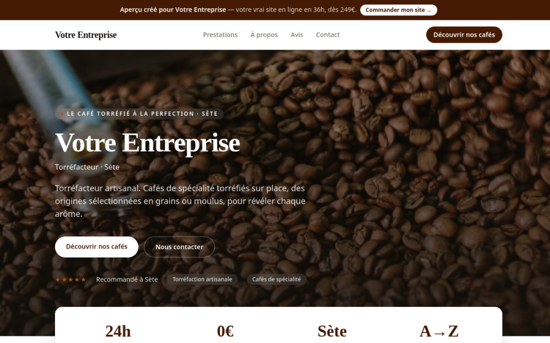The height and width of the screenshot is (343, 550).
Task: Click the 'Cafés de spécialité' tag
Action: click(x=277, y=279)
